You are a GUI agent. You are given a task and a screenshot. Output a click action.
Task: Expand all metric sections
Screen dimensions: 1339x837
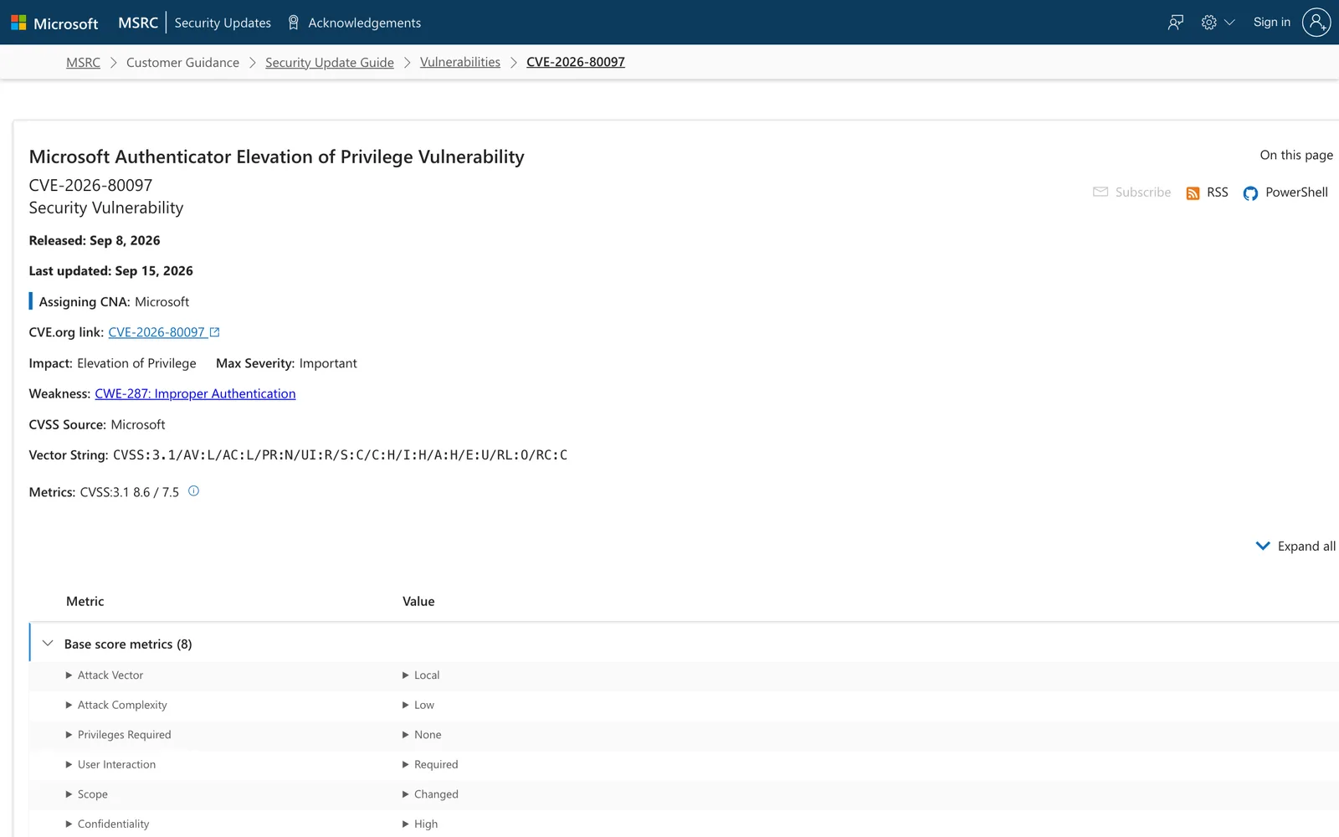1295,546
